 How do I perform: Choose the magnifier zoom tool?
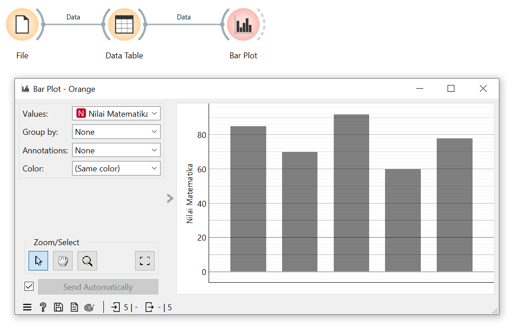tap(87, 261)
